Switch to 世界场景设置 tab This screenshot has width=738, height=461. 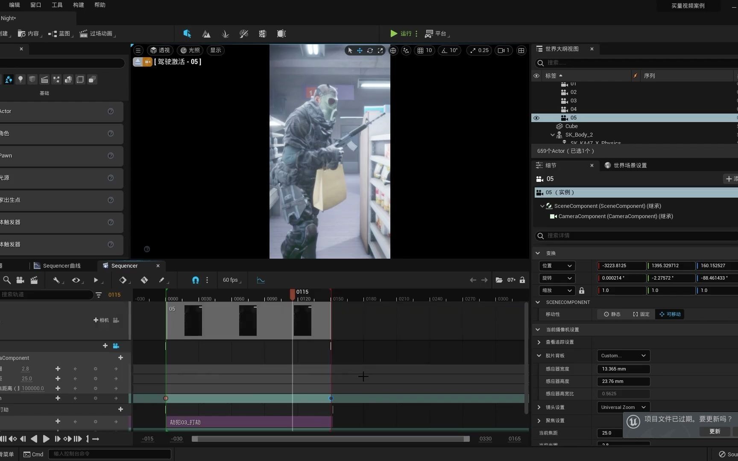625,166
